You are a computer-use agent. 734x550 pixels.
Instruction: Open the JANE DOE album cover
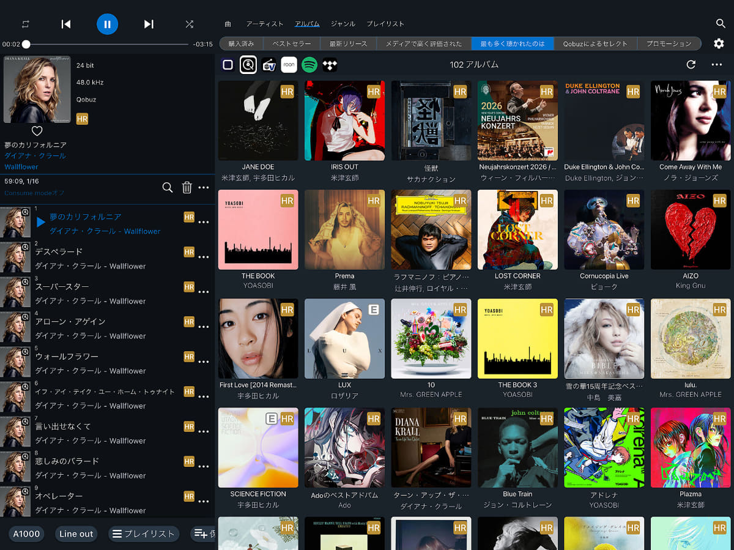258,121
